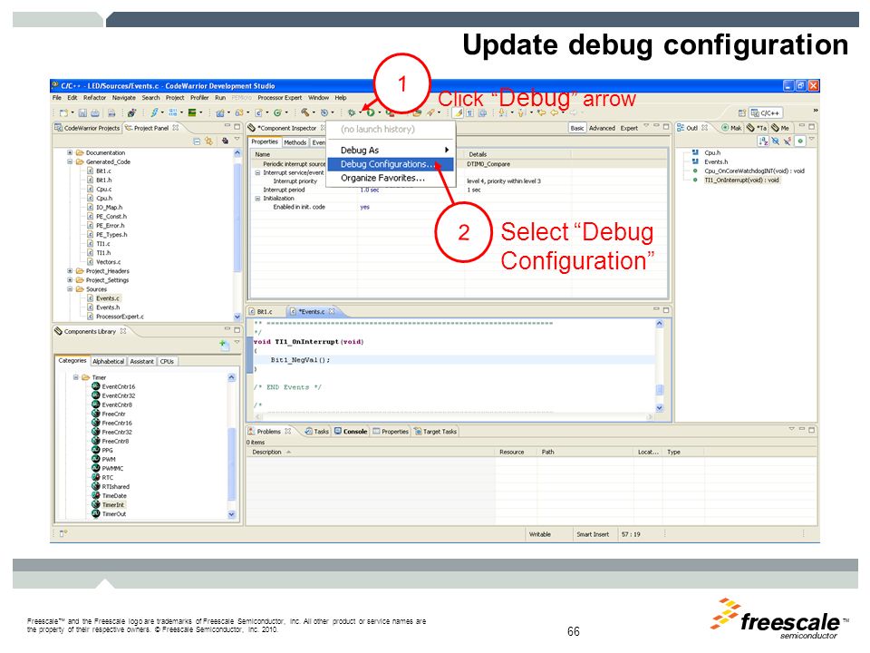Expand the Documentation folder
The width and height of the screenshot is (870, 653).
point(70,152)
